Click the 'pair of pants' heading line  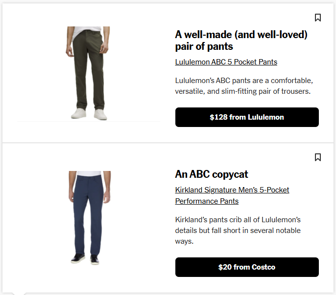click(204, 46)
